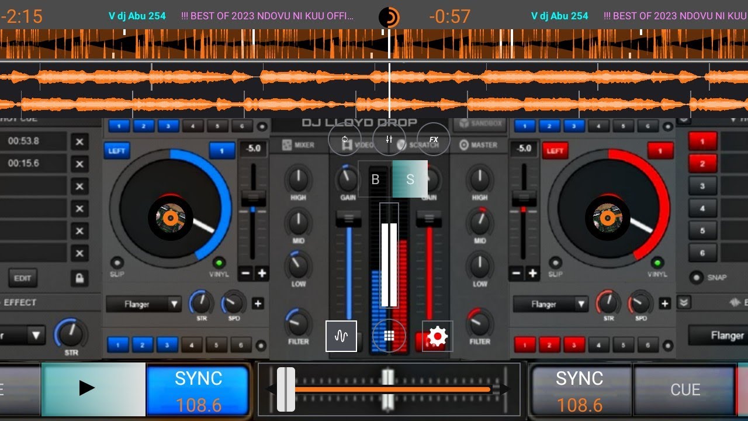Click the crossfader handle
Viewport: 748px width, 421px height.
[286, 389]
